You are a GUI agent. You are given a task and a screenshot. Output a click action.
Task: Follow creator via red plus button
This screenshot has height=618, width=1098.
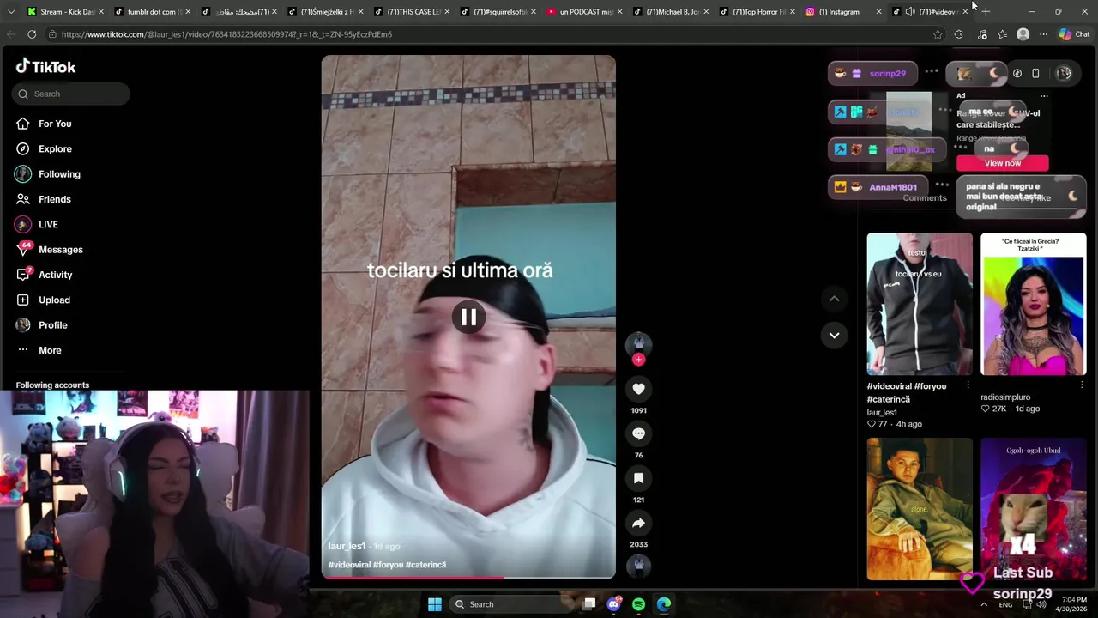click(x=638, y=360)
